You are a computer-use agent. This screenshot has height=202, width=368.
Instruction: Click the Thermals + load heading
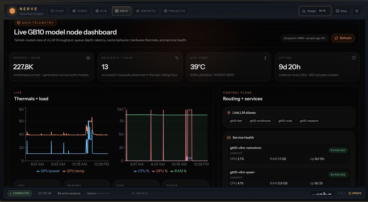click(31, 99)
